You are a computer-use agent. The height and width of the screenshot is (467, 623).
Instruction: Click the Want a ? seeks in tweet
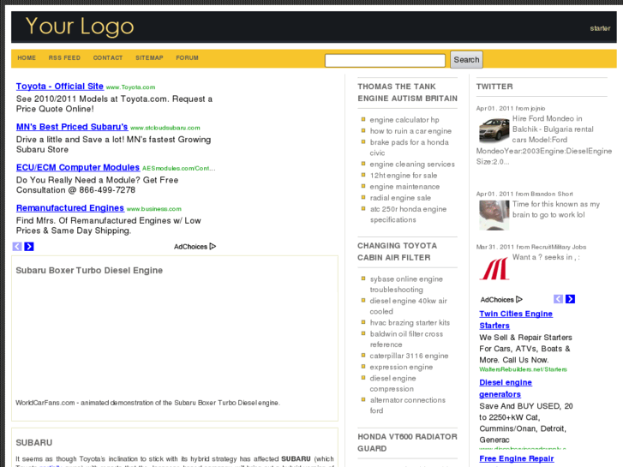coord(546,257)
